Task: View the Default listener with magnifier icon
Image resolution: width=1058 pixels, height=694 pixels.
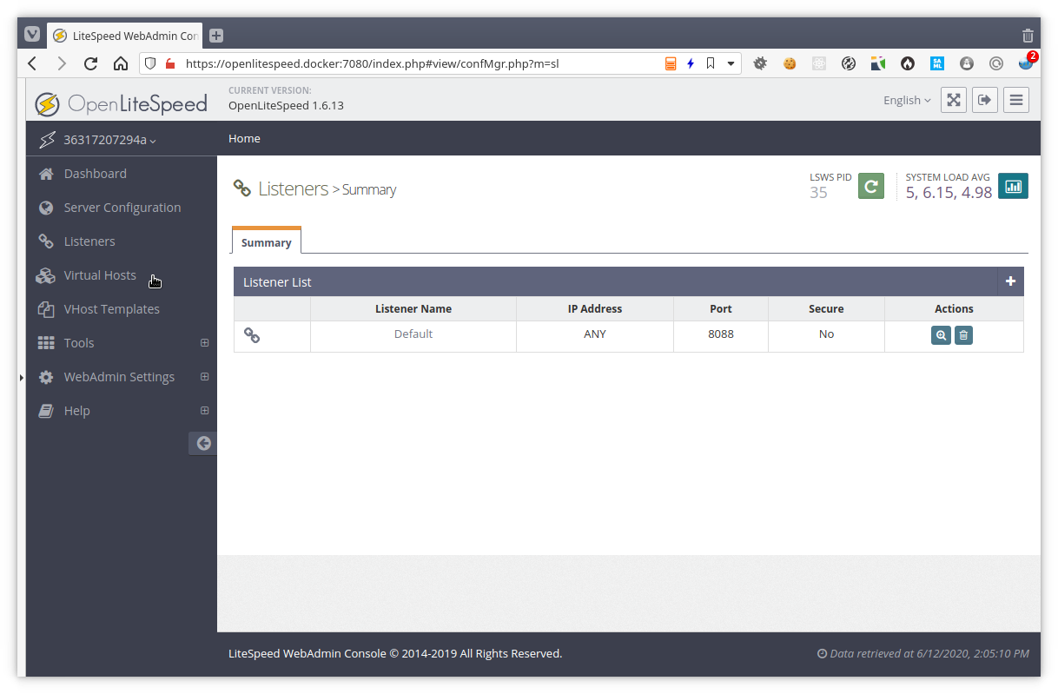Action: (x=941, y=335)
